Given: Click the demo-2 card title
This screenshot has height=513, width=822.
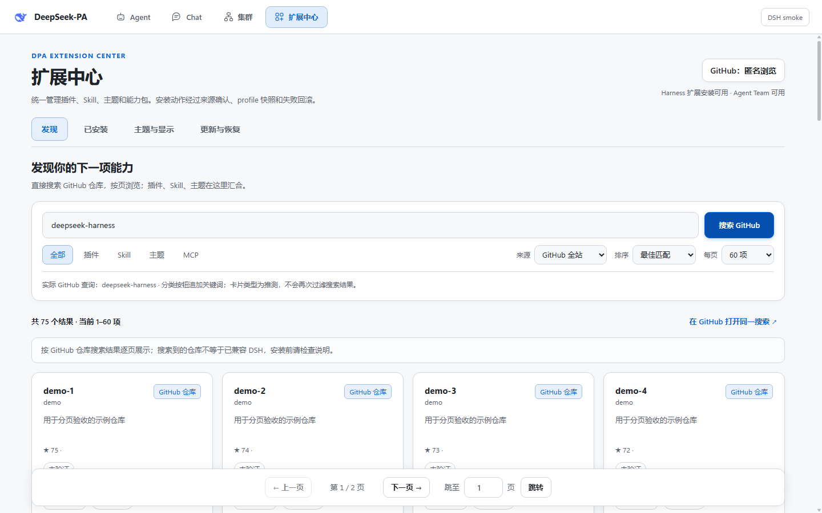Looking at the screenshot, I should pyautogui.click(x=250, y=391).
